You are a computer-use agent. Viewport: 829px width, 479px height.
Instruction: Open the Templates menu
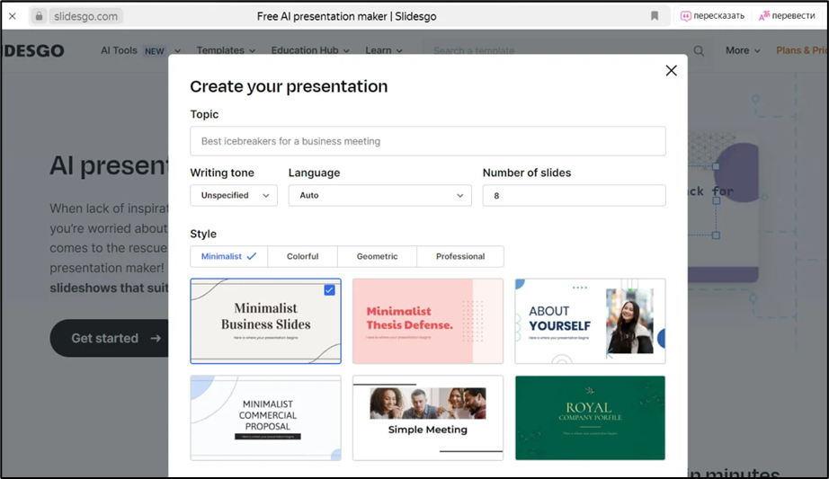pos(226,51)
